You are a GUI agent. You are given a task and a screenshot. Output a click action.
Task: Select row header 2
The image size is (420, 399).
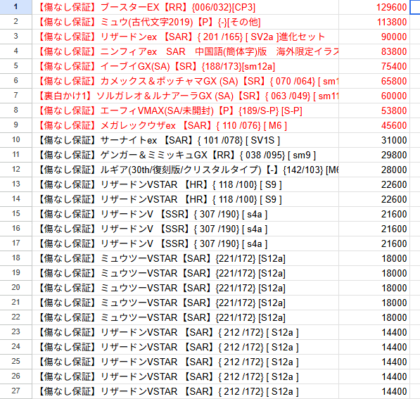click(x=15, y=22)
